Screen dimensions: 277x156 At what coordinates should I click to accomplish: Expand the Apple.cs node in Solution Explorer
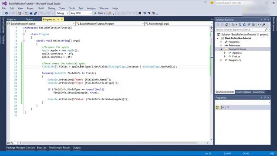click(x=225, y=53)
